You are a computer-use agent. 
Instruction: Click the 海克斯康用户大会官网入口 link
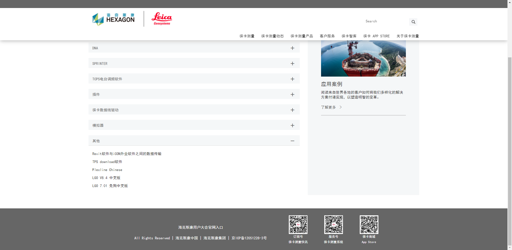coord(200,227)
